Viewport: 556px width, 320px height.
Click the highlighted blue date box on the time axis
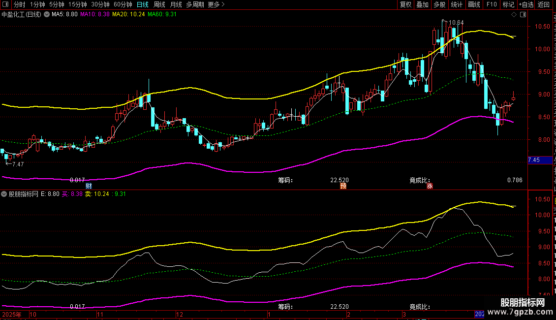(480, 314)
